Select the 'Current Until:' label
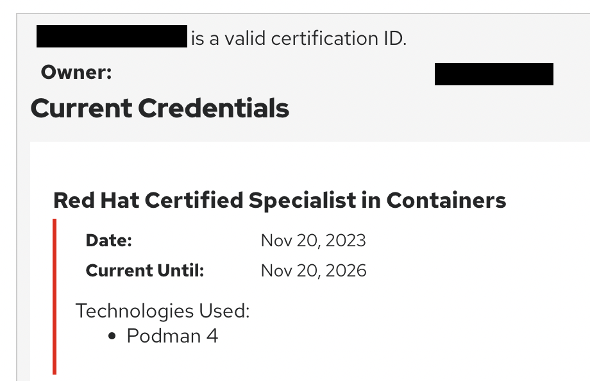This screenshot has height=381, width=590. [145, 271]
